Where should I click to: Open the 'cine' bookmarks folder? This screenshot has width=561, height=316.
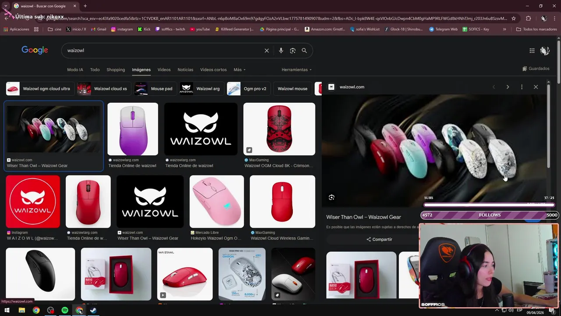tap(54, 29)
